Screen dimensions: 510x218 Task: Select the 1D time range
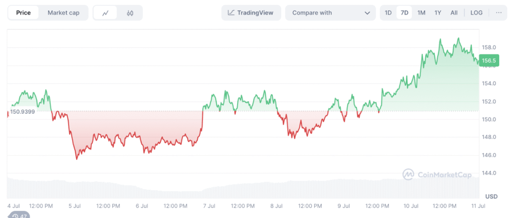click(388, 13)
